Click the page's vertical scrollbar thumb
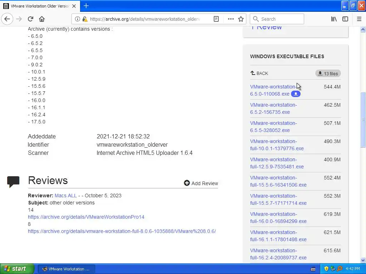Screen dimensions: 366x274 click(x=363, y=120)
